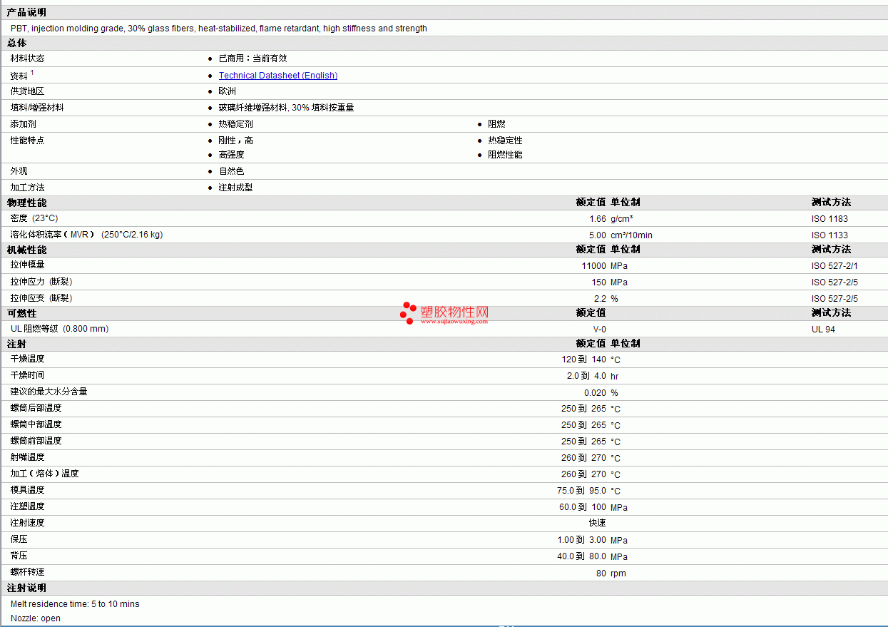Click the 产品说明 section header
Image resolution: width=888 pixels, height=627 pixels.
tap(26, 13)
